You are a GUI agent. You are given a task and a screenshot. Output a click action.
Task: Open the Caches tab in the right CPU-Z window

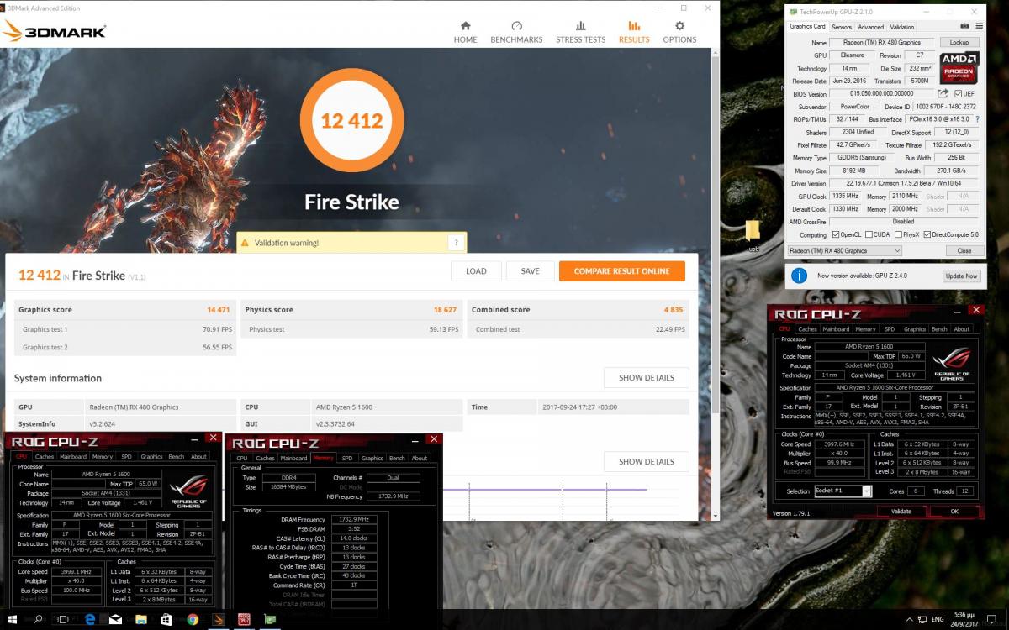[808, 329]
